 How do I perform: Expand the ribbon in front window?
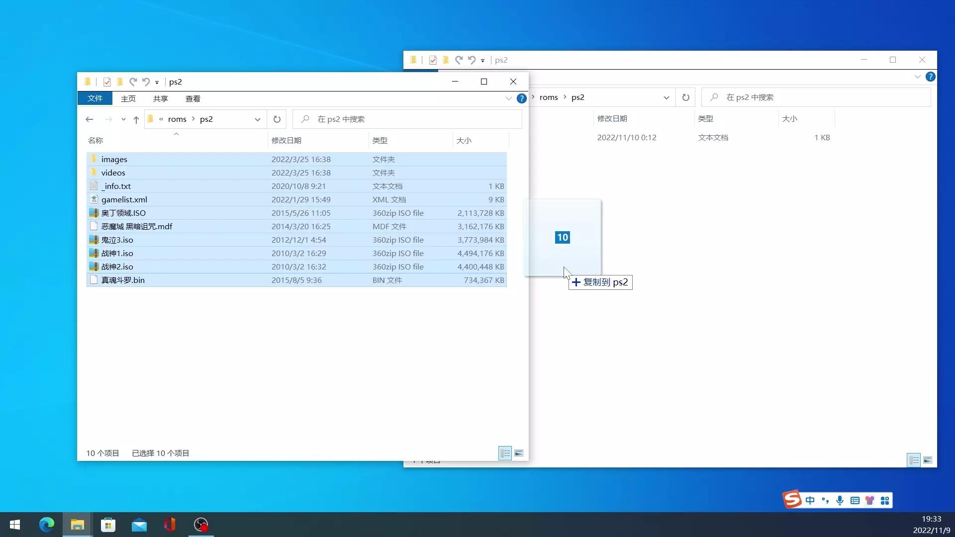(x=508, y=98)
